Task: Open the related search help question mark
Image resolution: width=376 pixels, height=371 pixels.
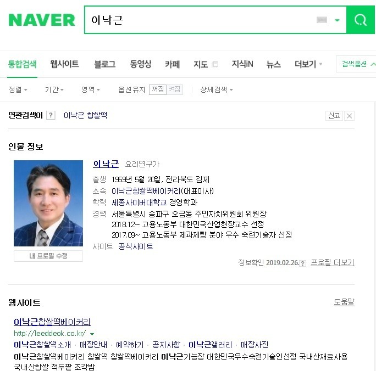Action: pos(51,115)
